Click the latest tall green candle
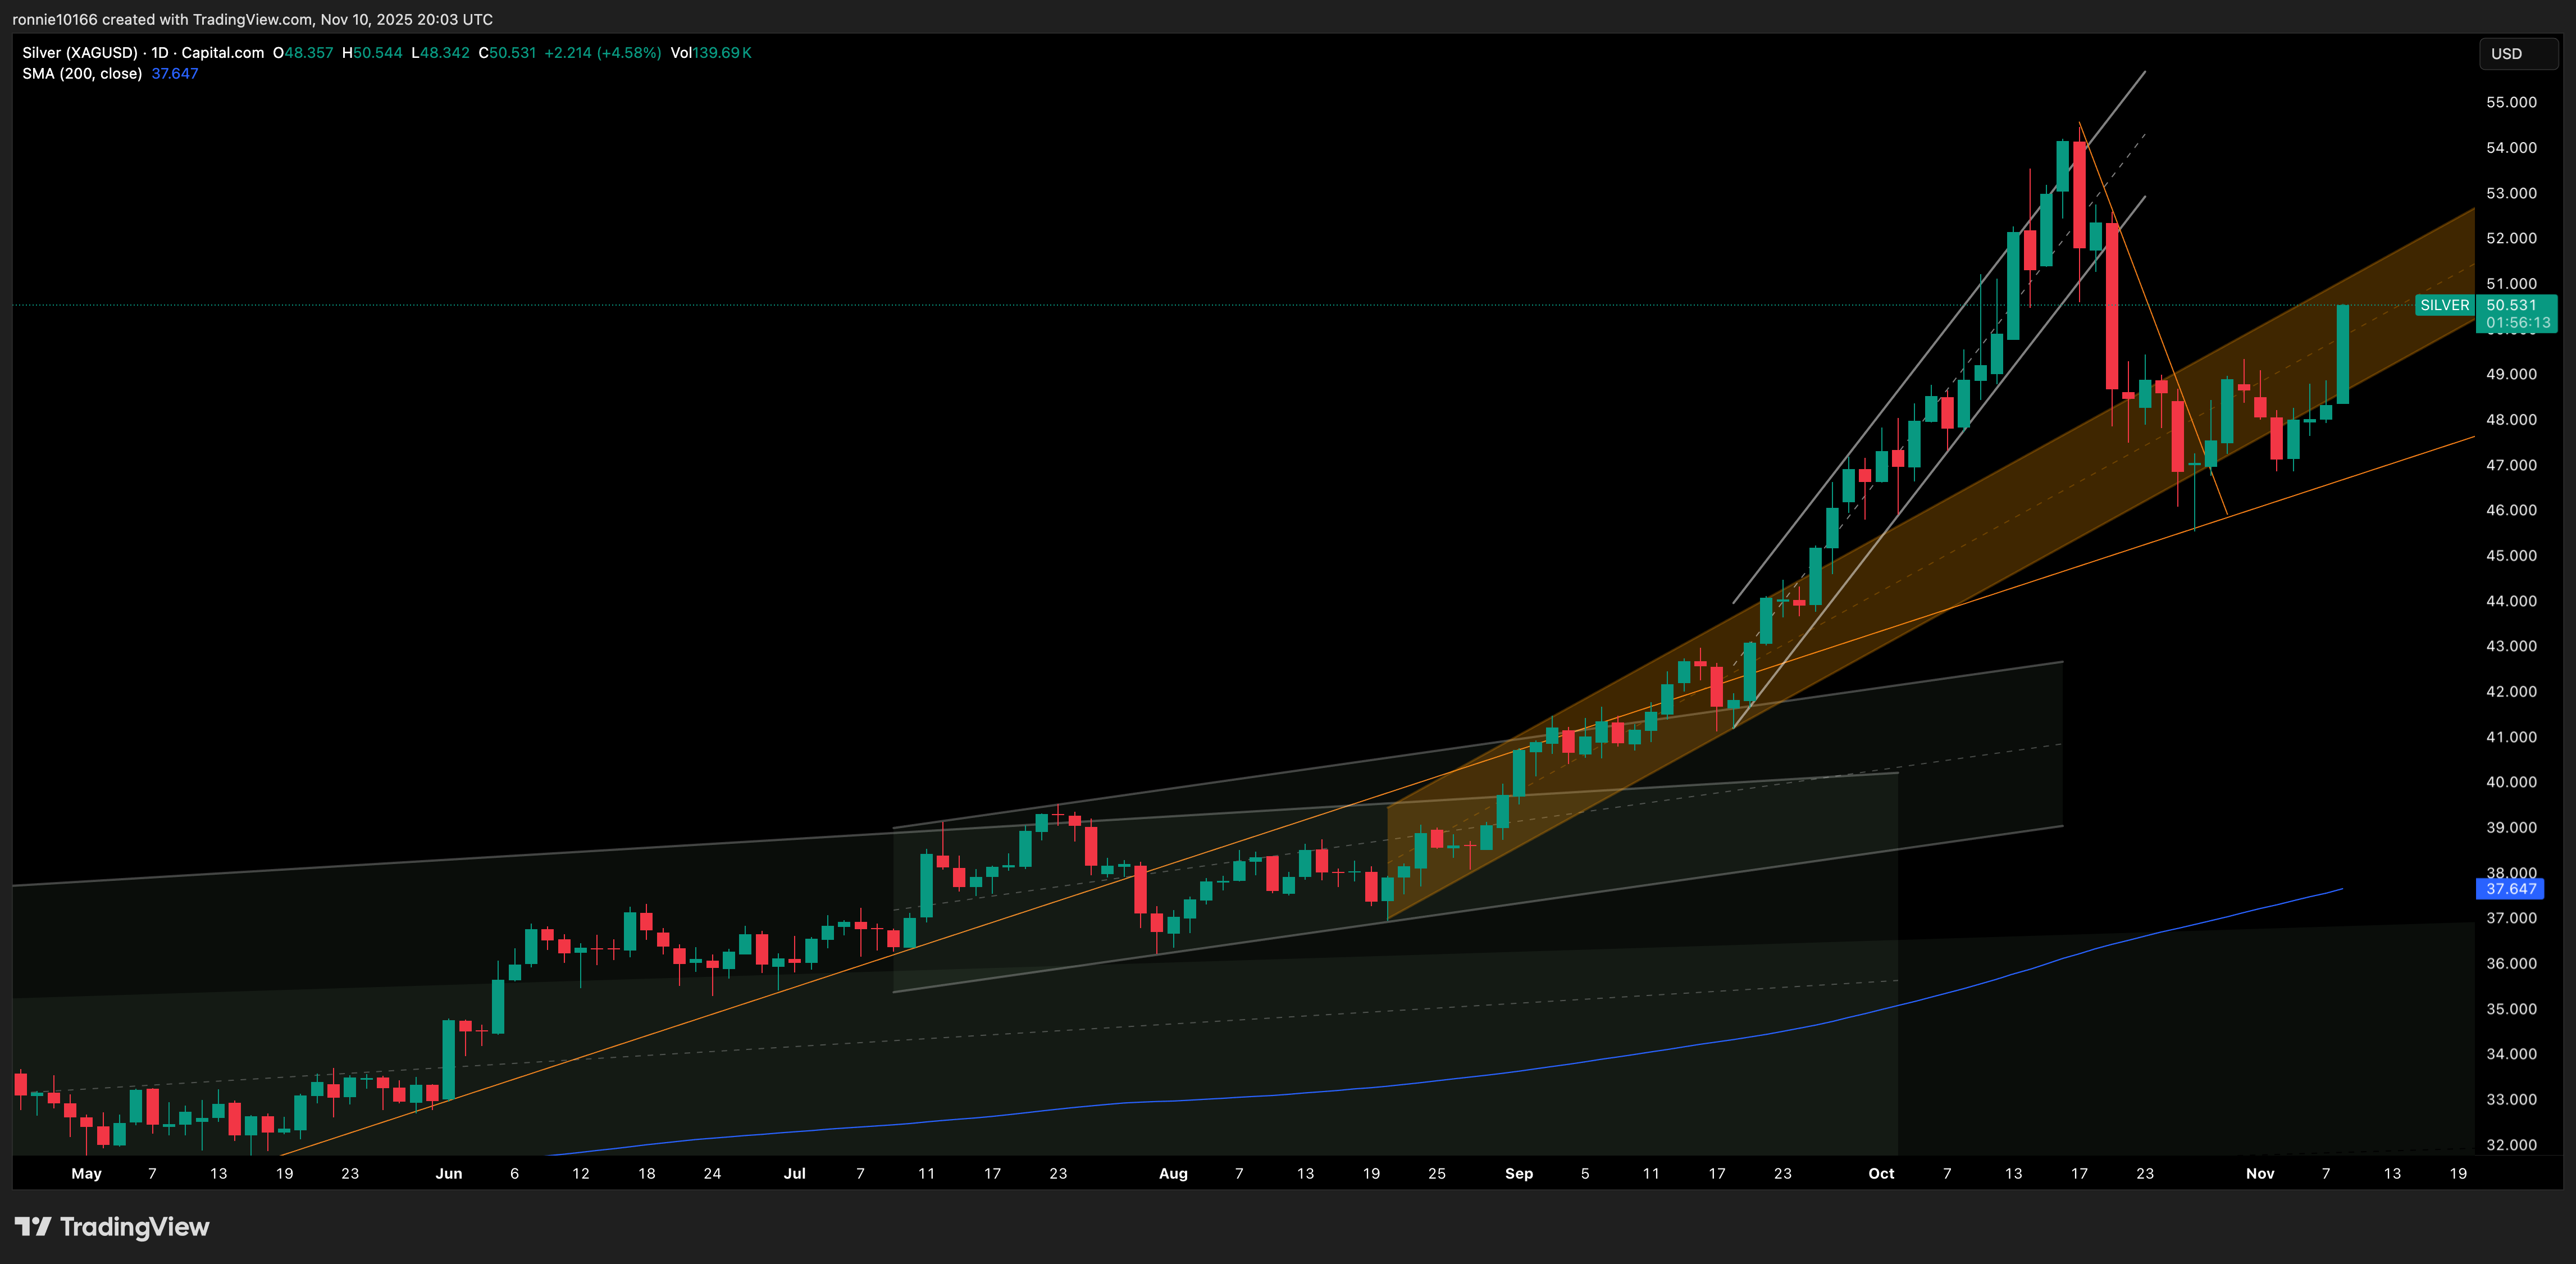 (2342, 355)
